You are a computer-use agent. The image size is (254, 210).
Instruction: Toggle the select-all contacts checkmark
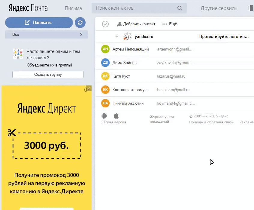click(x=105, y=24)
